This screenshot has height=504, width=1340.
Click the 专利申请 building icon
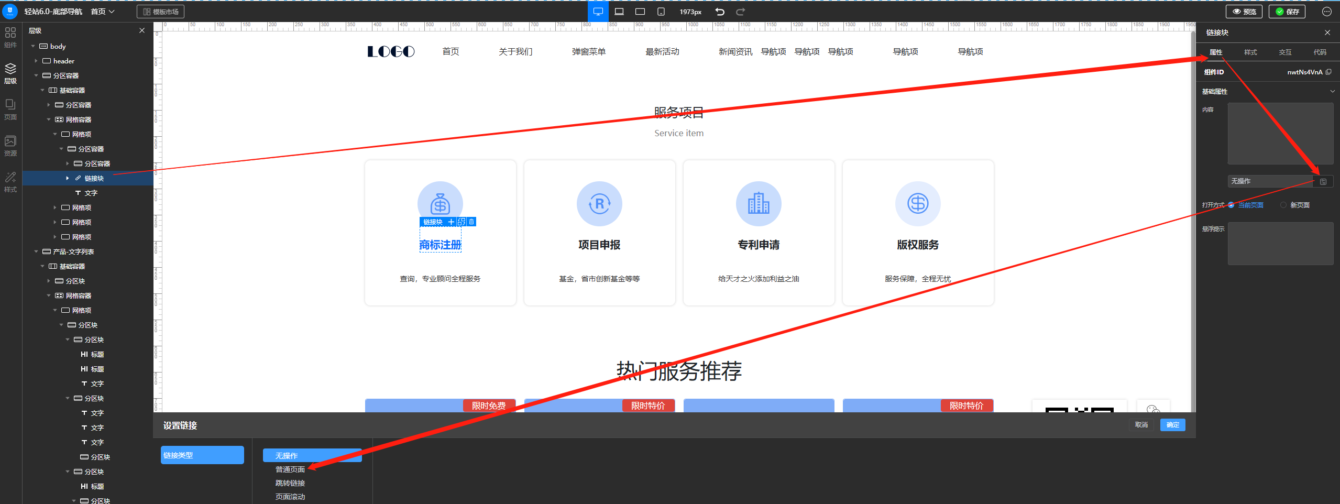pyautogui.click(x=759, y=204)
